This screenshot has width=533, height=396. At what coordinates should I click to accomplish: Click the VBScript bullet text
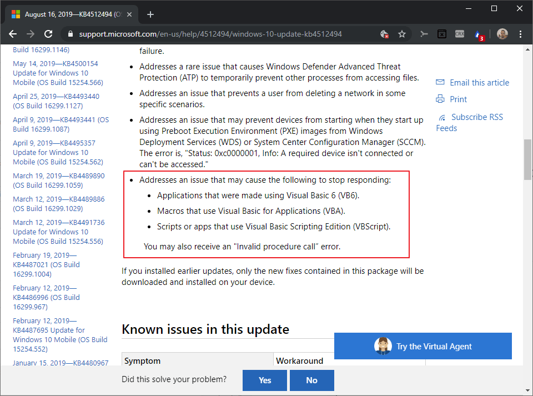[x=274, y=227]
